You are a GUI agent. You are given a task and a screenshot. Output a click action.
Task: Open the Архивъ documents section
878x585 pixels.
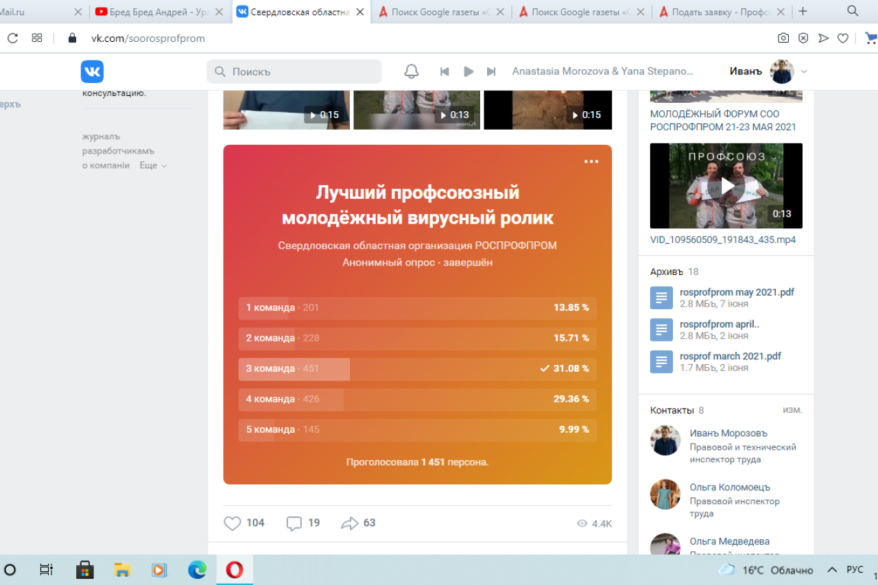(667, 272)
